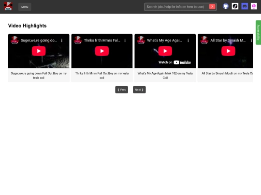Click the site logo in header
Viewport: 261px width, 195px height.
[8, 6]
